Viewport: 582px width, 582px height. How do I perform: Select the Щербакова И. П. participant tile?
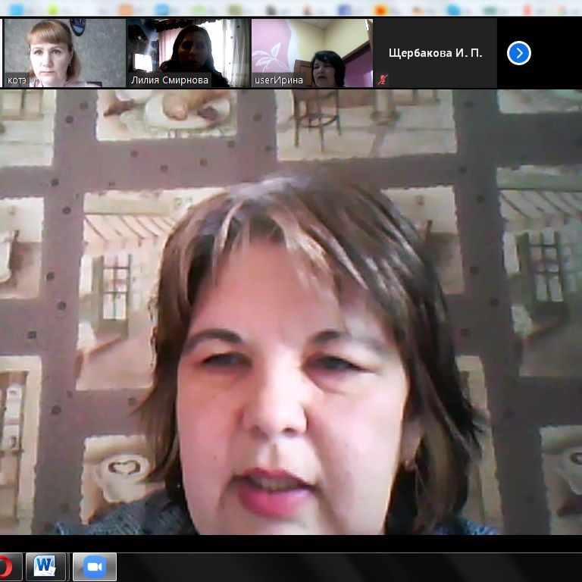pos(435,53)
